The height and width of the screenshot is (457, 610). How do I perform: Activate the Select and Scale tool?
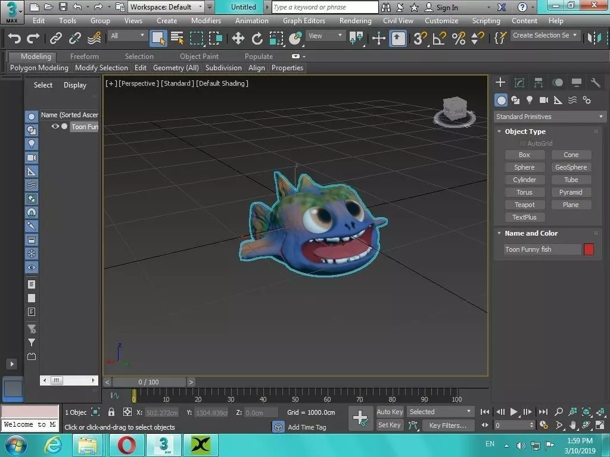coord(276,38)
